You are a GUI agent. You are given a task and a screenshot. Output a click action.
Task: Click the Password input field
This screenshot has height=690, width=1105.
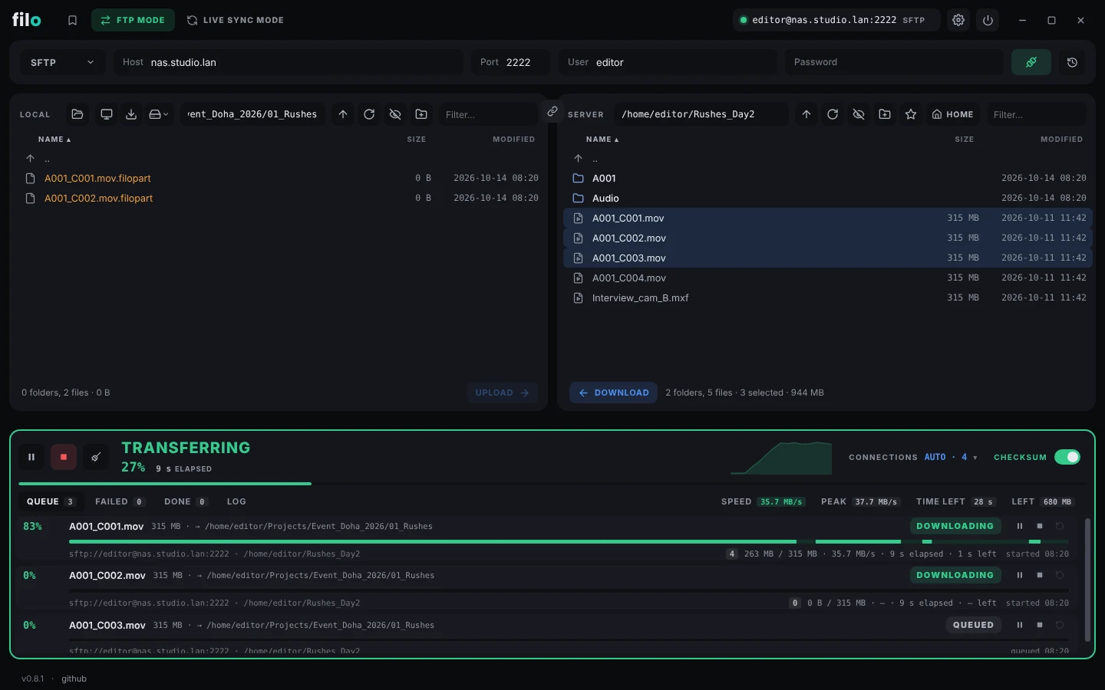[894, 62]
